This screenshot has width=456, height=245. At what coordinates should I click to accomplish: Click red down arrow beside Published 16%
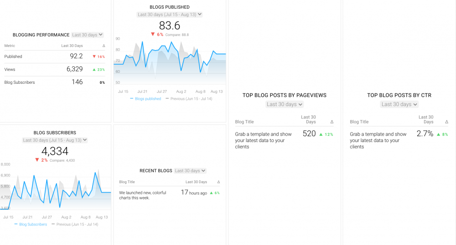click(94, 57)
